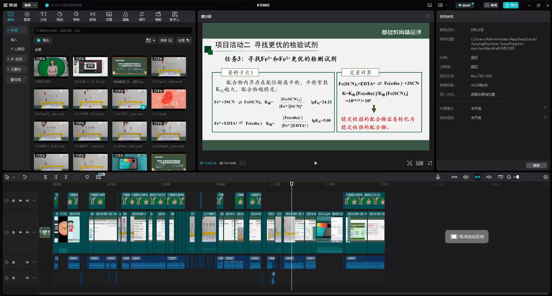
Task: Open the 贴纸 stickers panel
Action: click(60, 16)
